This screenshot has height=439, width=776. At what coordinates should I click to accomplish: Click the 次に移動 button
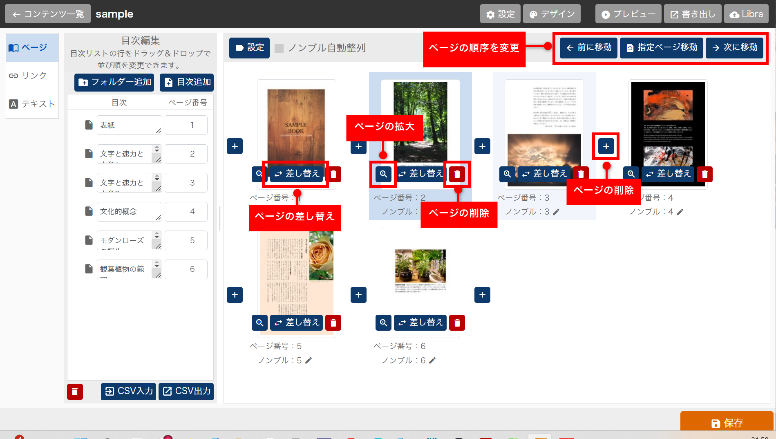735,47
